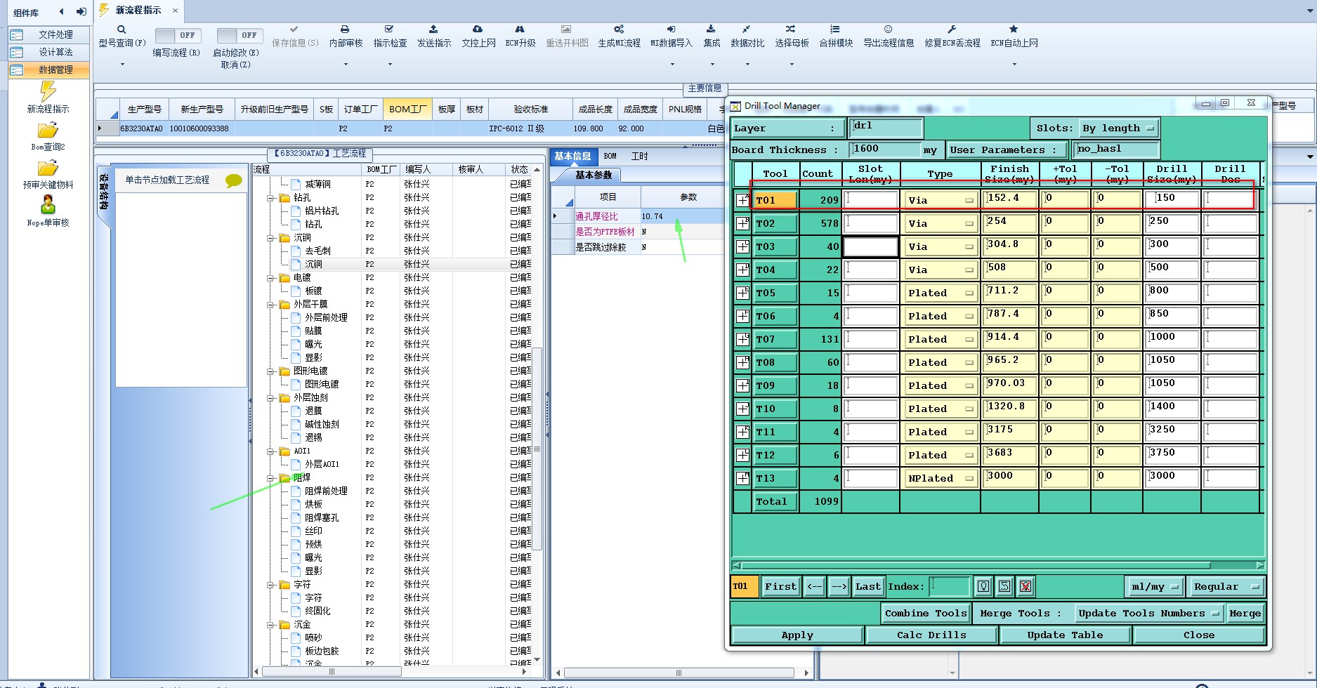Click the Last navigation button
This screenshot has width=1317, height=688.
point(867,586)
